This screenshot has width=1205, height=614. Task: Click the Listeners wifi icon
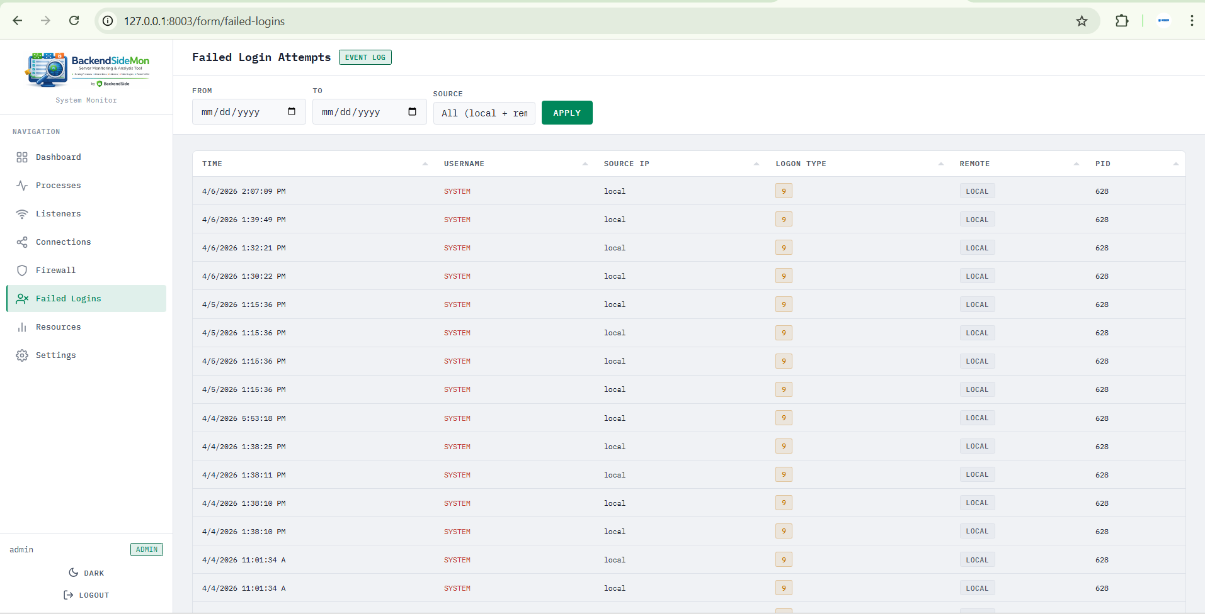[22, 214]
